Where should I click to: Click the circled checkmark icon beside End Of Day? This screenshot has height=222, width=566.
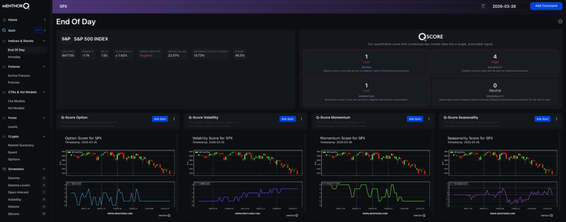tap(560, 21)
